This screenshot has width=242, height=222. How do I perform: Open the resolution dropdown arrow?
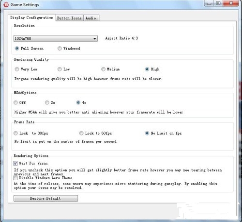coord(94,38)
